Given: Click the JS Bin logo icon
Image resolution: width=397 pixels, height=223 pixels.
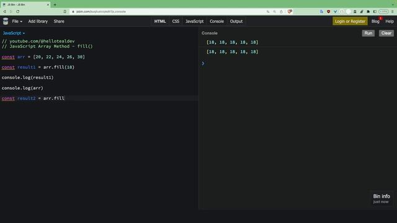Looking at the screenshot, I should tap(6, 21).
